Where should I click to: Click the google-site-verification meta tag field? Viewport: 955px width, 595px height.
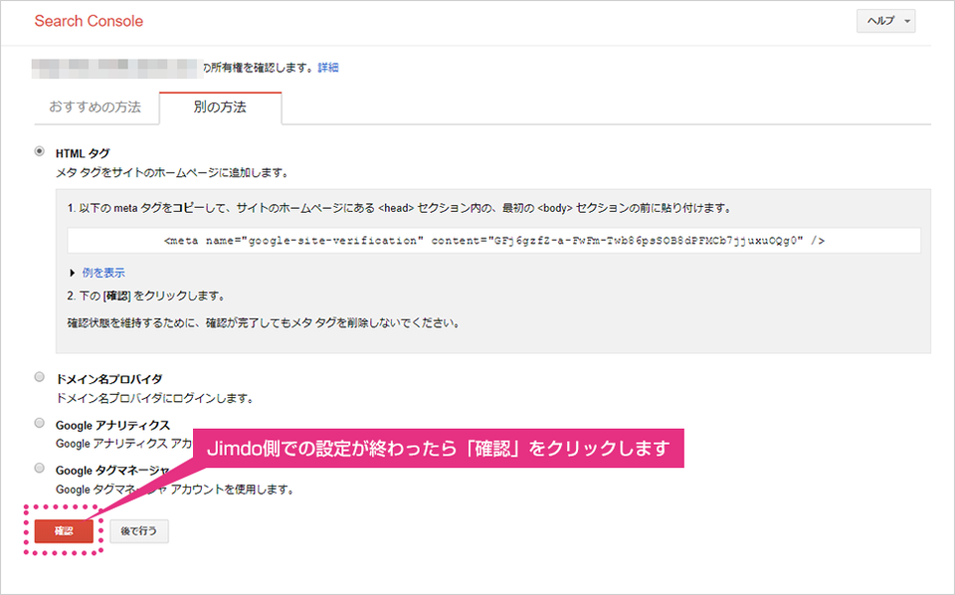(x=494, y=241)
